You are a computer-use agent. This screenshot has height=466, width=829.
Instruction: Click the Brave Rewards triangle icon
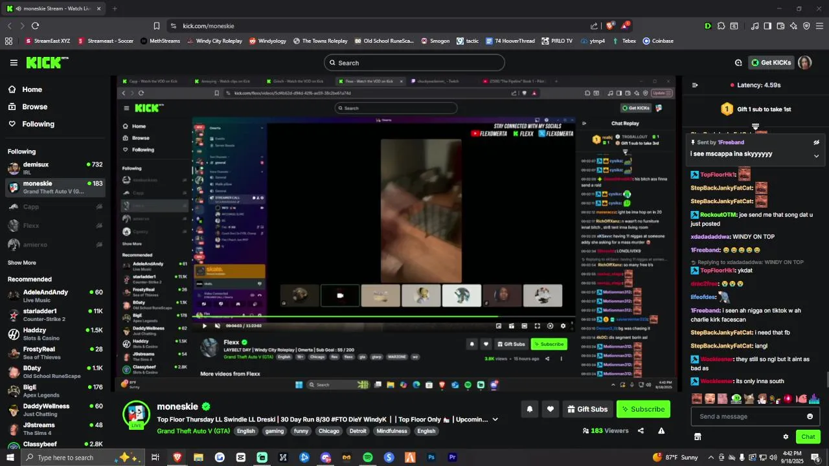(624, 26)
